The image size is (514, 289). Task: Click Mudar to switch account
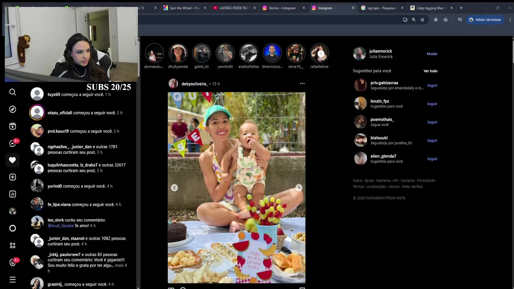[x=432, y=54]
